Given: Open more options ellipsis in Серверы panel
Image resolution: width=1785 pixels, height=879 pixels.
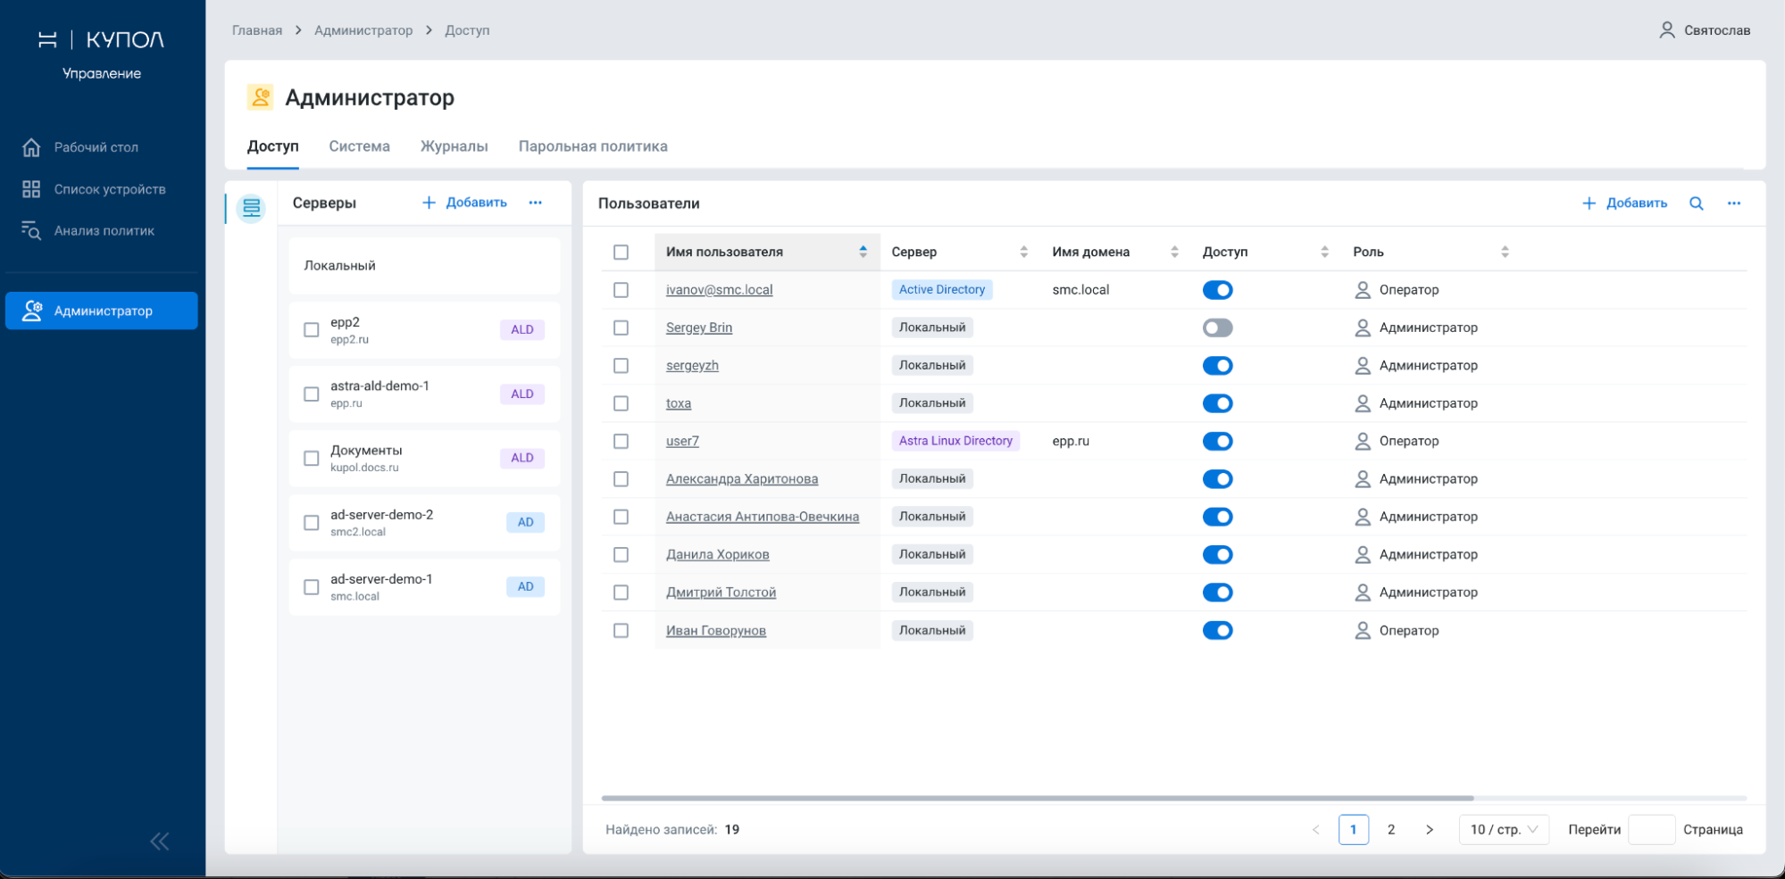Looking at the screenshot, I should point(536,203).
